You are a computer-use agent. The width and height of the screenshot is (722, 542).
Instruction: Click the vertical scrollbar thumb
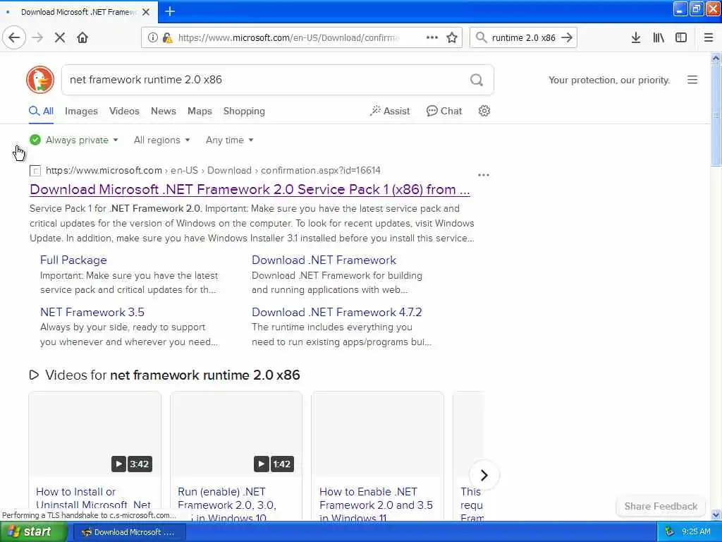click(x=716, y=115)
